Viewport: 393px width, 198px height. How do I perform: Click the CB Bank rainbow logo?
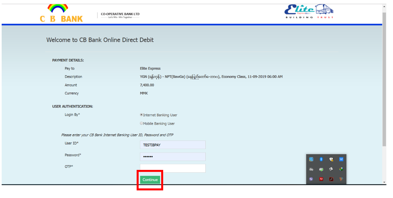click(x=58, y=13)
